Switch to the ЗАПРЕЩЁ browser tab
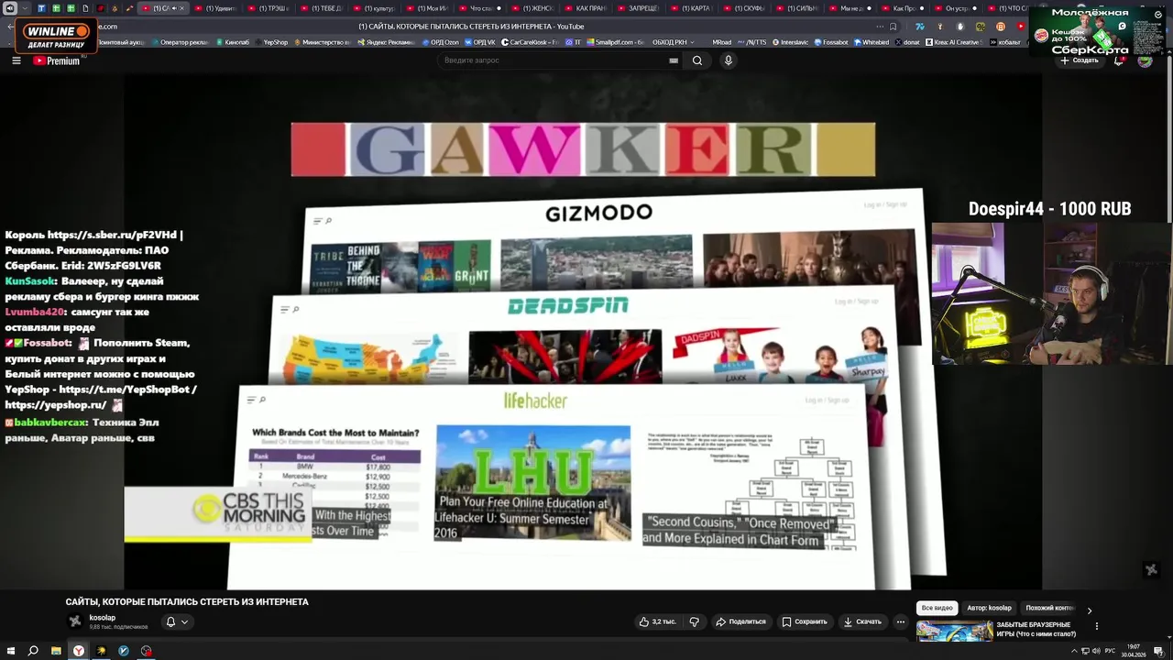 point(639,8)
